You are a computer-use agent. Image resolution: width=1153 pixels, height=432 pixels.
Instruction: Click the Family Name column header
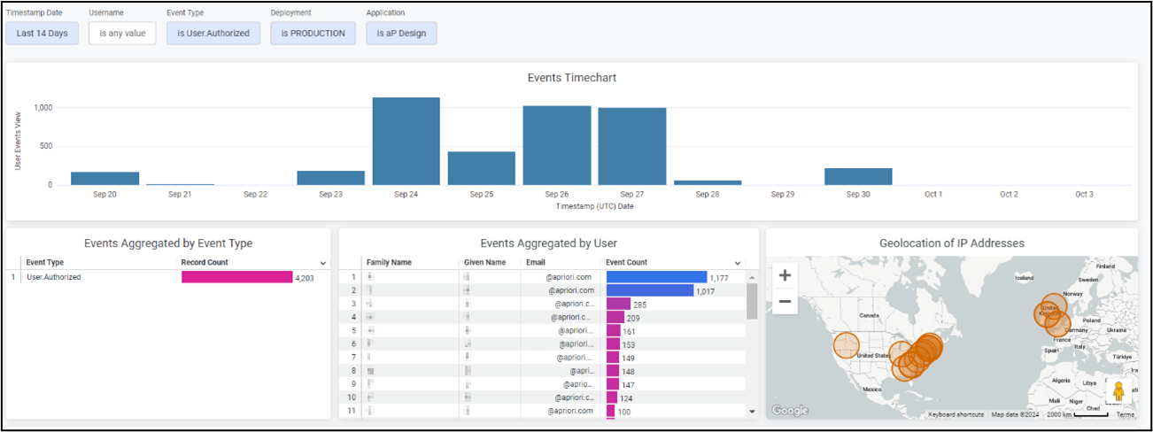tap(389, 263)
